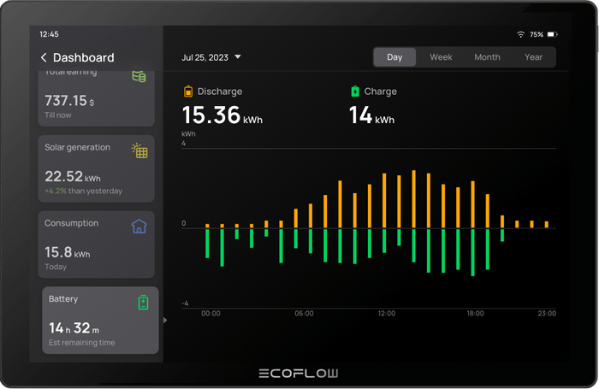Click the green battery charging icon in Battery card
Screen dimensions: 599x389
tap(143, 302)
